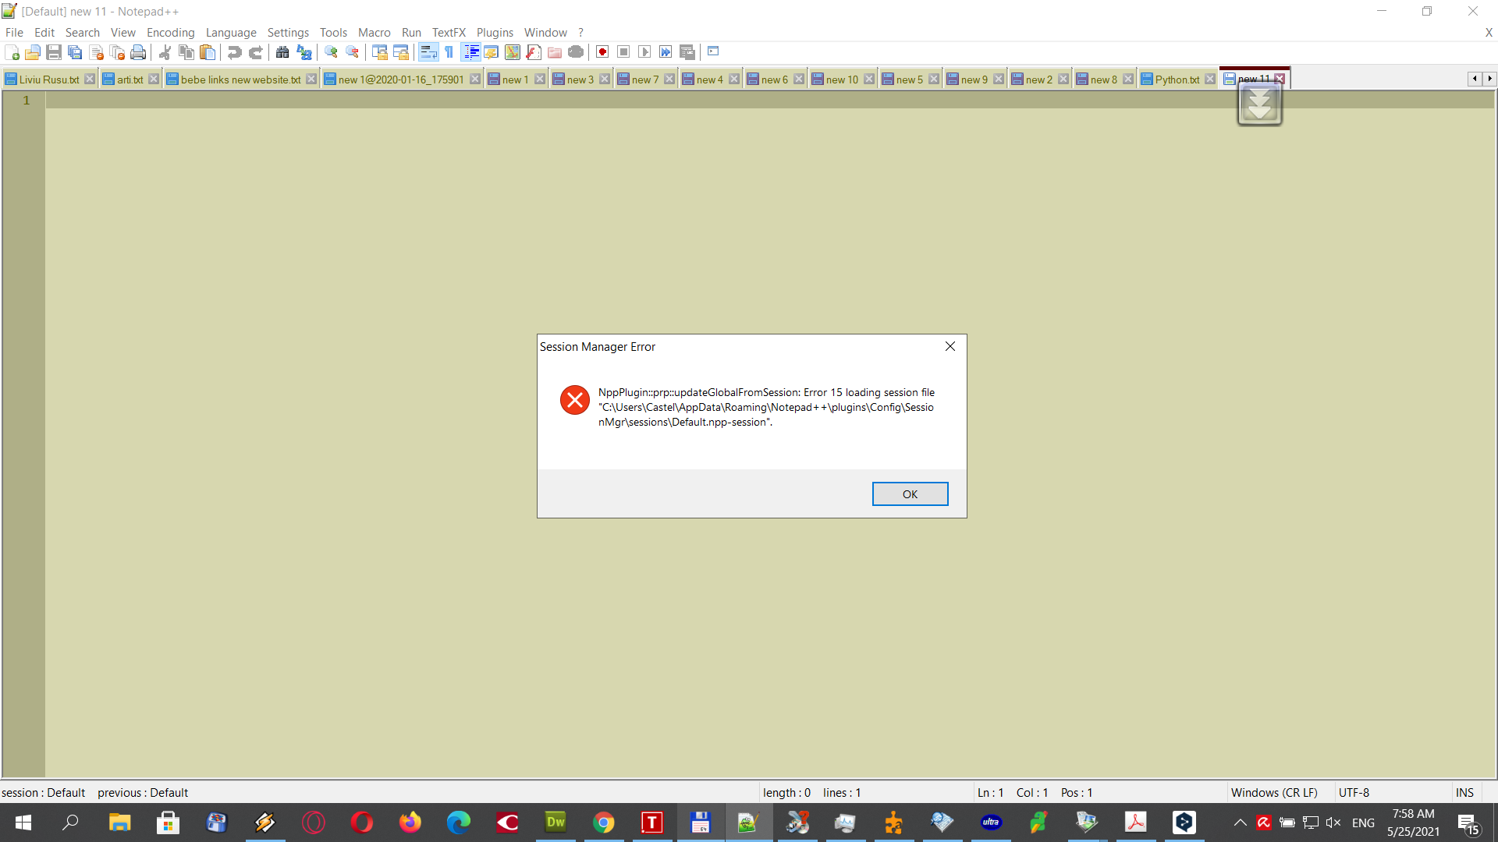Screen dimensions: 1498x842
Task: Toggle synchronize horizontal scrolling icon
Action: pyautogui.click(x=400, y=52)
